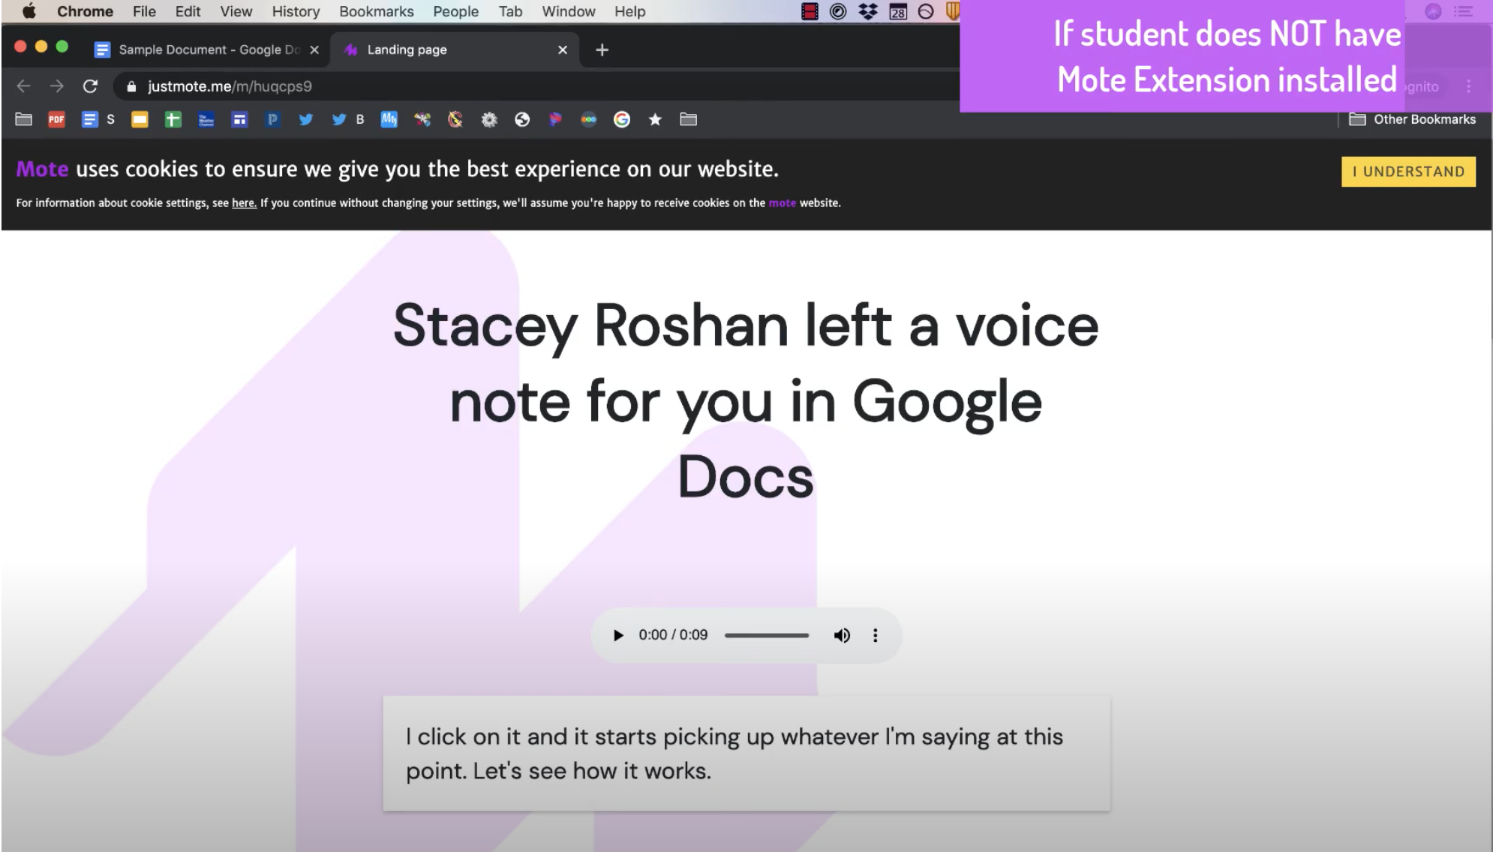Viewport: 1493px width, 852px height.
Task: Click the star bookmark icon
Action: [655, 119]
